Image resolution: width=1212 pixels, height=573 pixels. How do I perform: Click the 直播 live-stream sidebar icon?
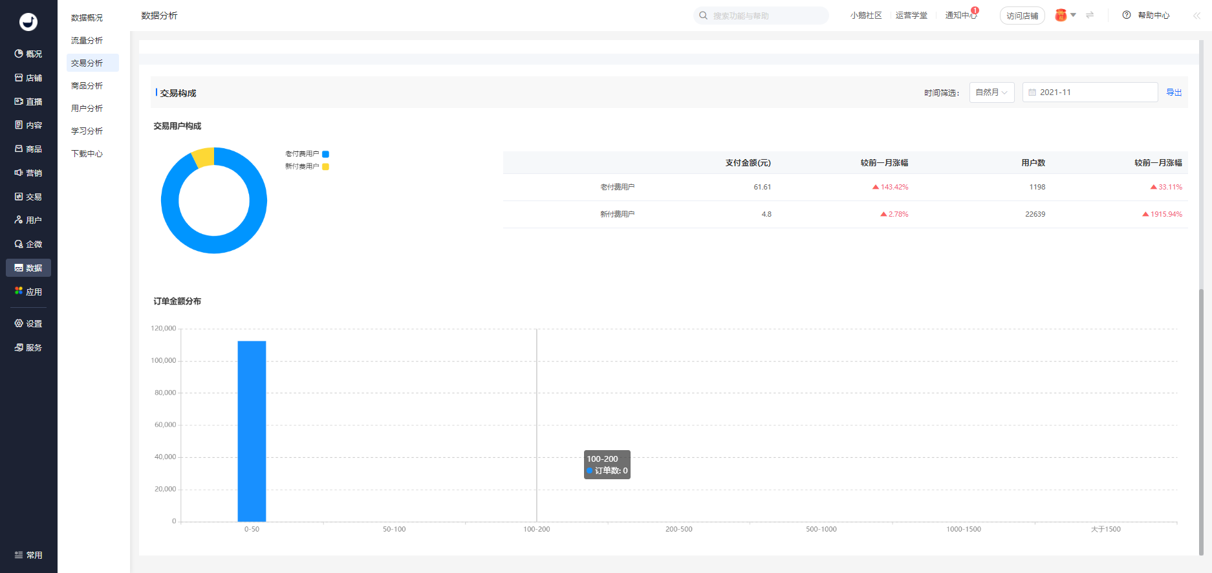(x=19, y=102)
